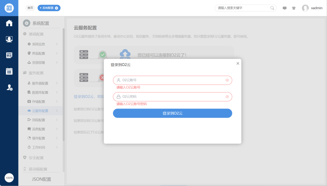Click the user settings icon in sidebar
327x186 pixels.
tap(9, 88)
